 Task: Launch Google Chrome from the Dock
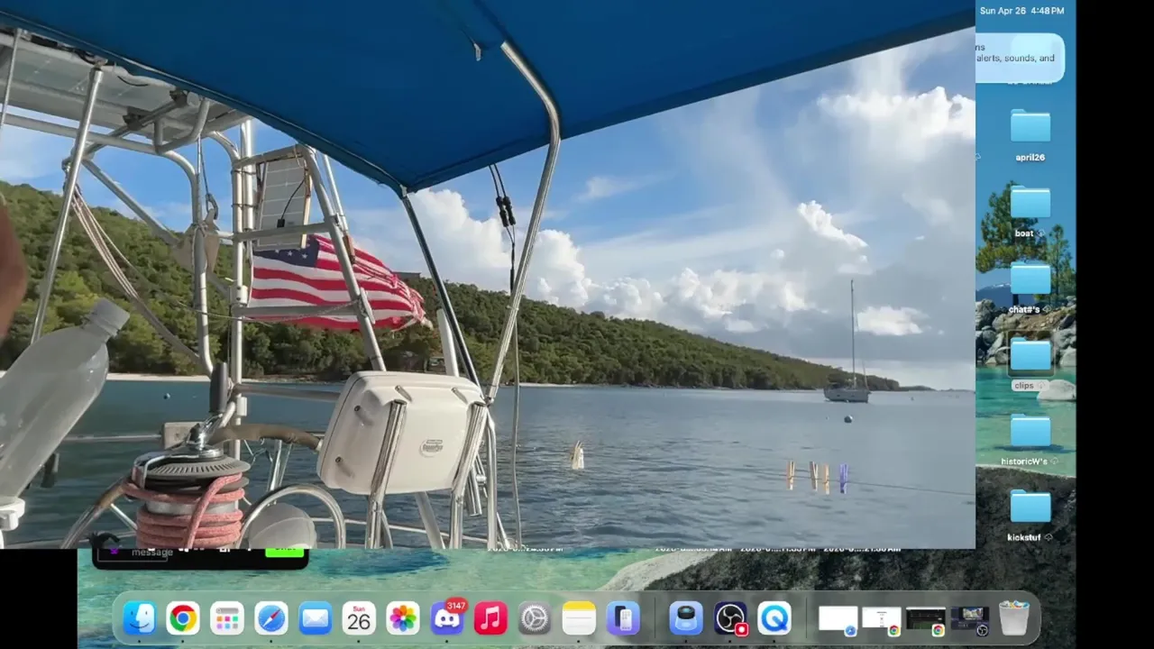tap(183, 618)
